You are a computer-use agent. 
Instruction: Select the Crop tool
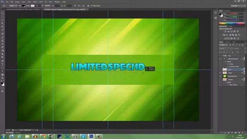coord(2,27)
